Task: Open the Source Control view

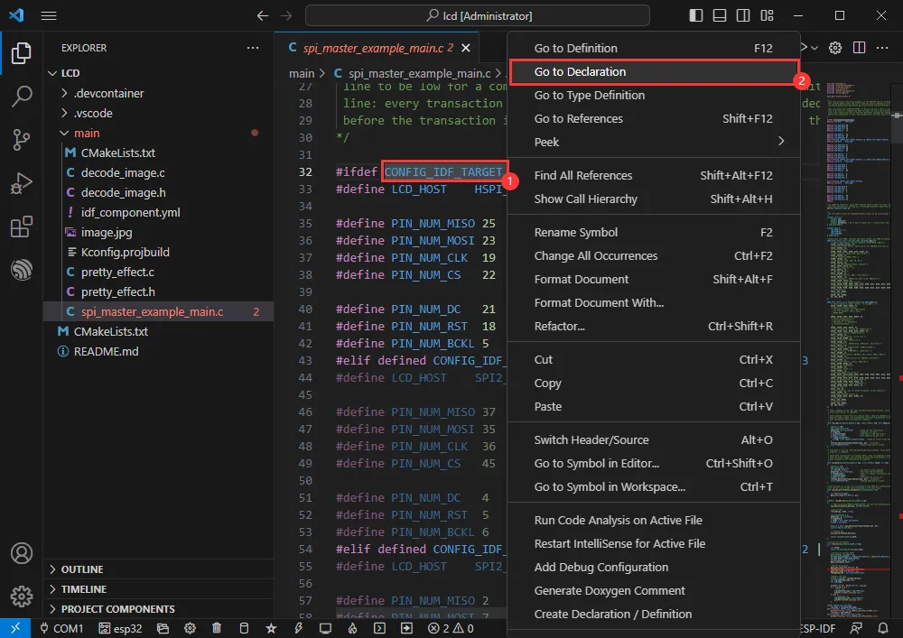Action: pos(22,140)
